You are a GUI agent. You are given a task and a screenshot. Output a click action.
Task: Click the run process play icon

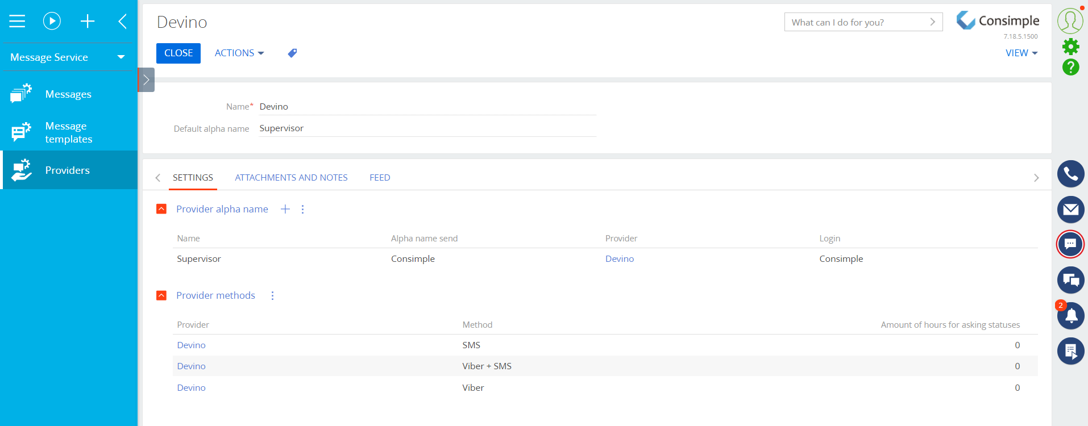pyautogui.click(x=52, y=22)
